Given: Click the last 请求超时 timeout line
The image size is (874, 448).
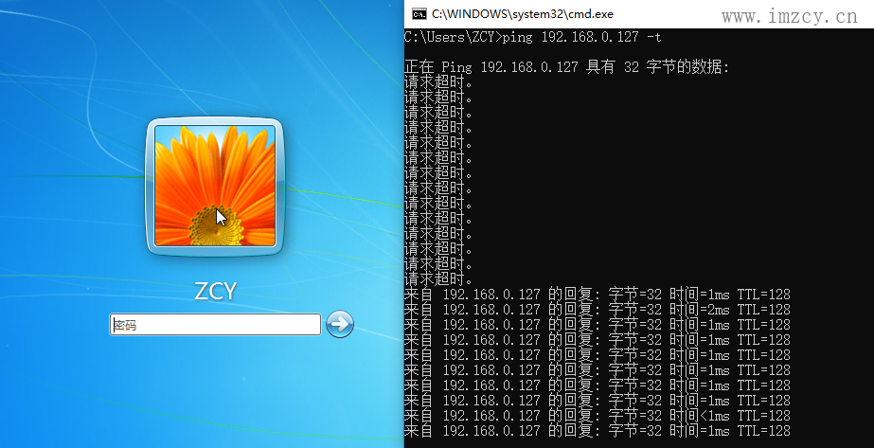Looking at the screenshot, I should click(x=438, y=279).
